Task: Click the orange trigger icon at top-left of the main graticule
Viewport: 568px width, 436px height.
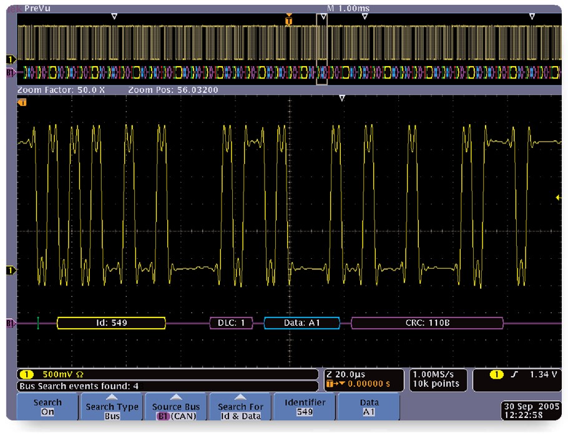Action: (x=22, y=101)
